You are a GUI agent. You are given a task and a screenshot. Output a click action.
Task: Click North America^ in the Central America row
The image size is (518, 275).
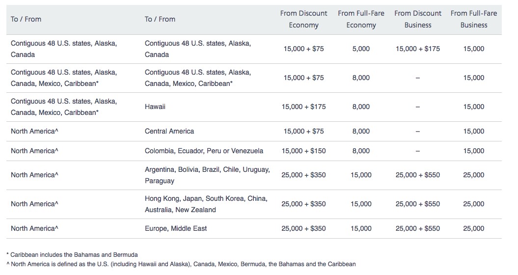point(34,131)
